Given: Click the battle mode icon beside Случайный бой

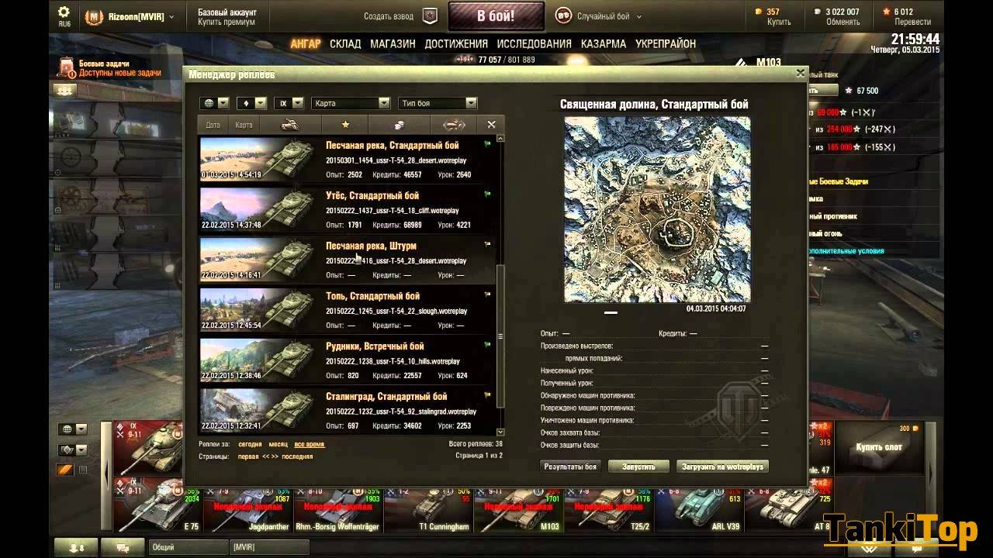Looking at the screenshot, I should pyautogui.click(x=564, y=15).
